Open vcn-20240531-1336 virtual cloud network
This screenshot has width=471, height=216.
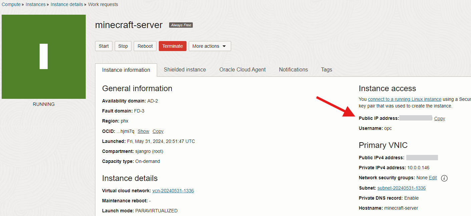(x=173, y=191)
